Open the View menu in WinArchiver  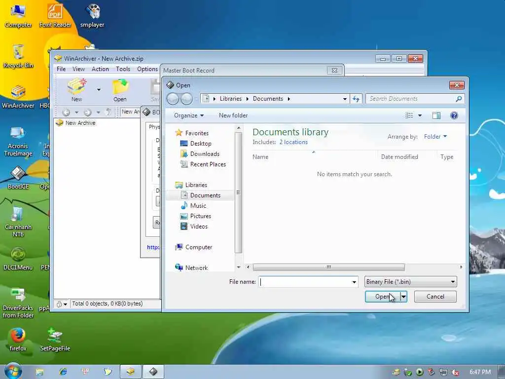[x=78, y=69]
